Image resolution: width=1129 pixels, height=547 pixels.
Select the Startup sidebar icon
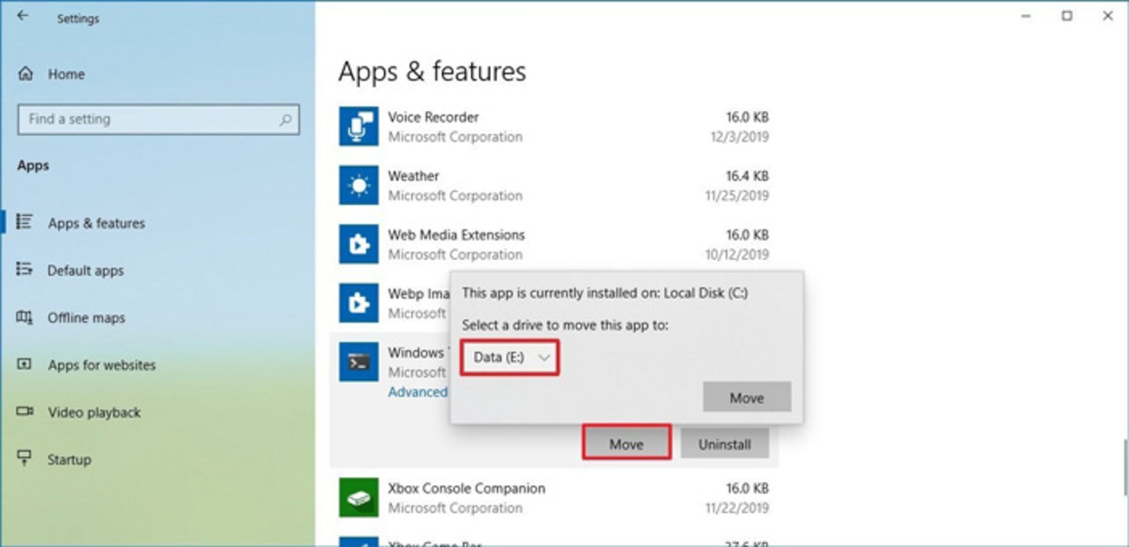pos(24,457)
